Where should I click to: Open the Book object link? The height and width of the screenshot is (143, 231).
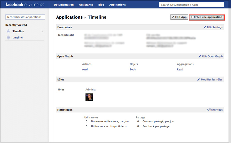(133, 70)
